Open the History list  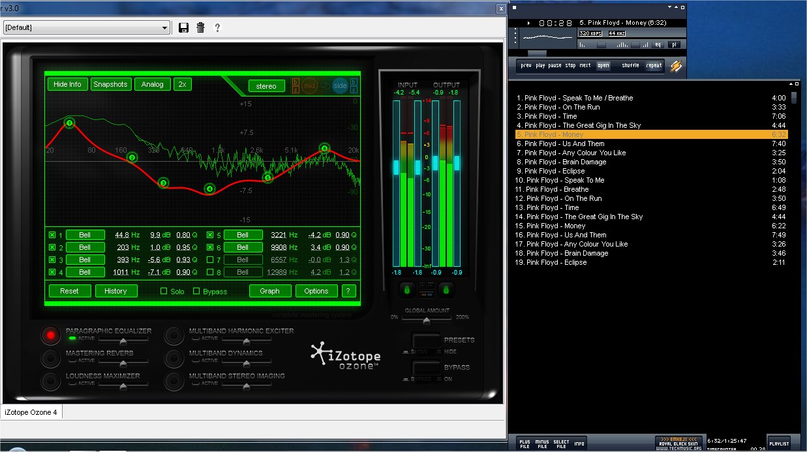pos(115,291)
